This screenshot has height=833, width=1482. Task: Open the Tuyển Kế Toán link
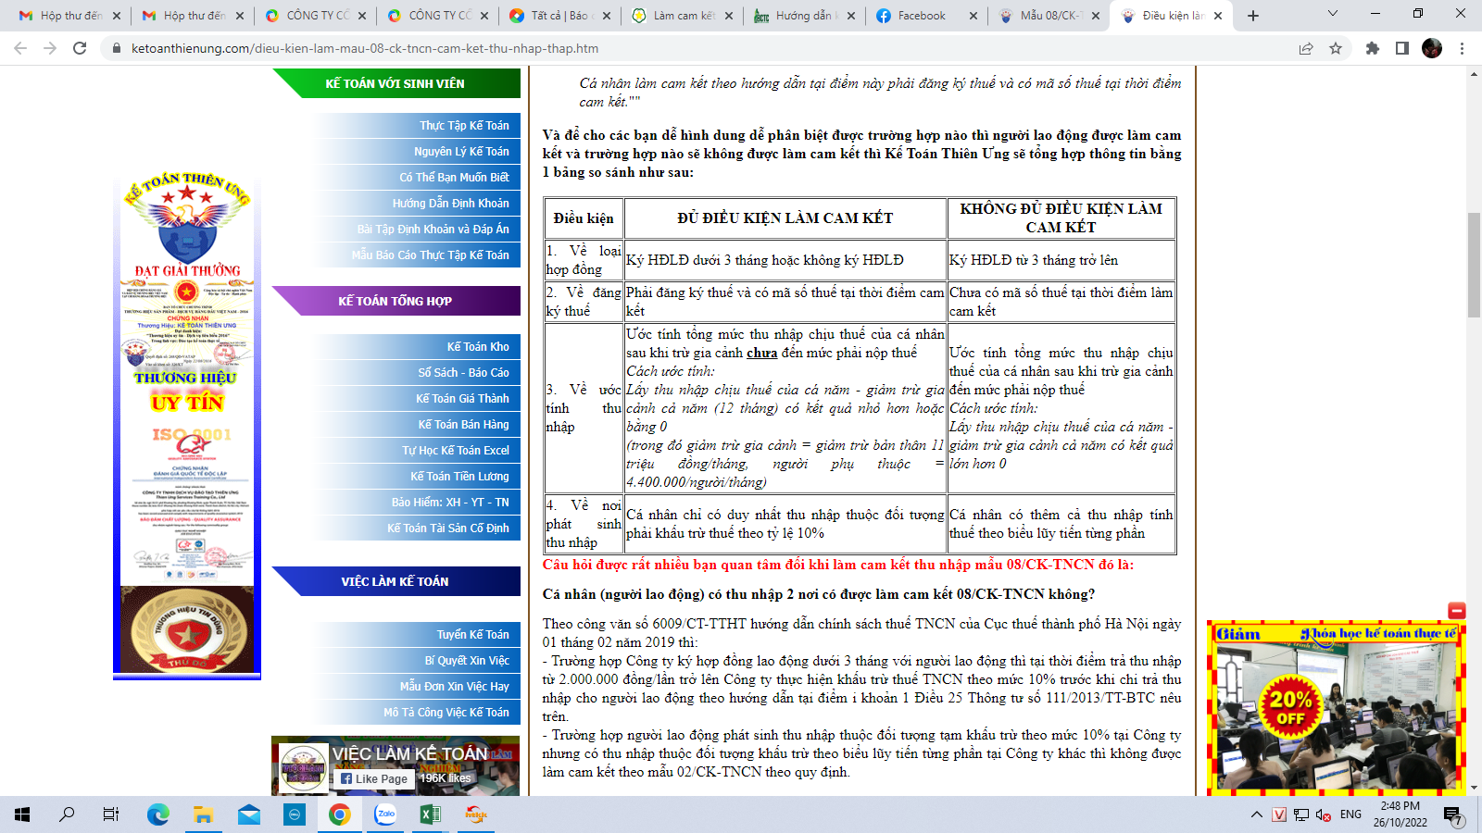point(472,634)
